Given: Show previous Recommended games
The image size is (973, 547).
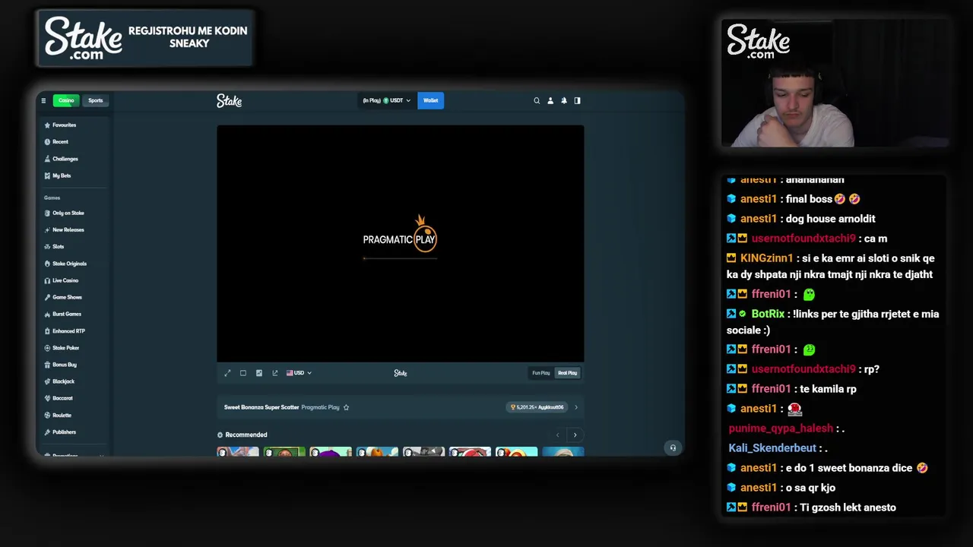Looking at the screenshot, I should (x=558, y=435).
